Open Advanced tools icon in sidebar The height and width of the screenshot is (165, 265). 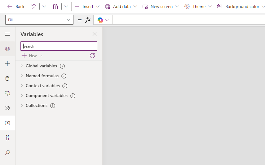pyautogui.click(x=7, y=138)
